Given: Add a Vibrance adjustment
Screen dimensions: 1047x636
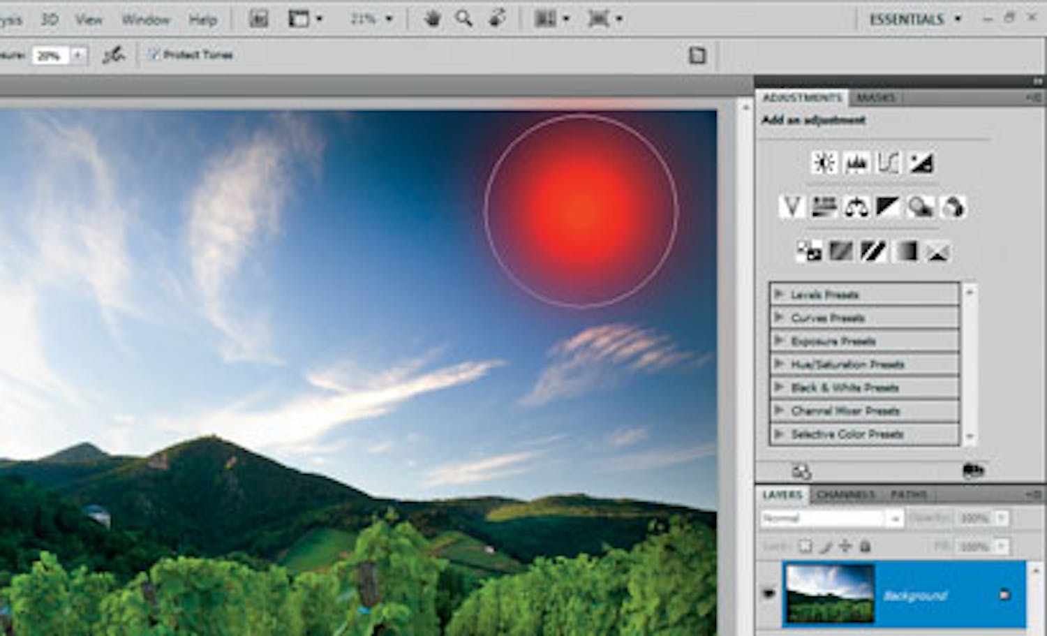Looking at the screenshot, I should 792,207.
